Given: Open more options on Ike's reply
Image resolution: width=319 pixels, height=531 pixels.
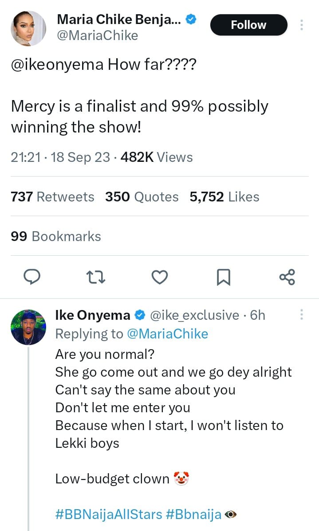Looking at the screenshot, I should [x=302, y=314].
